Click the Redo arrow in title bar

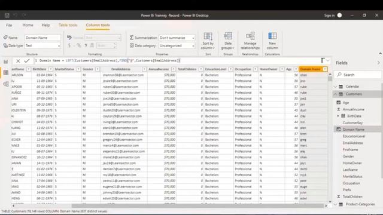tap(24, 16)
